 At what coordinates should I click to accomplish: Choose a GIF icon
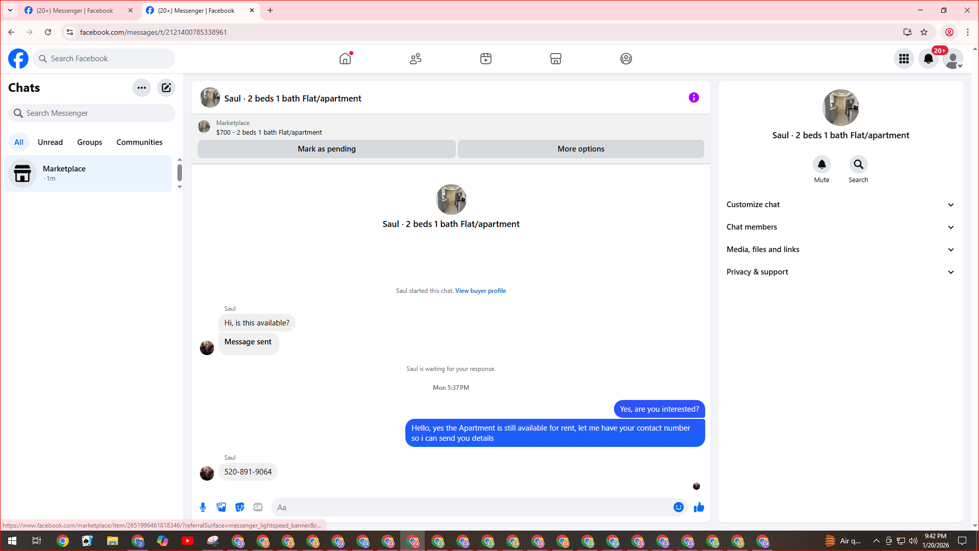click(x=258, y=507)
